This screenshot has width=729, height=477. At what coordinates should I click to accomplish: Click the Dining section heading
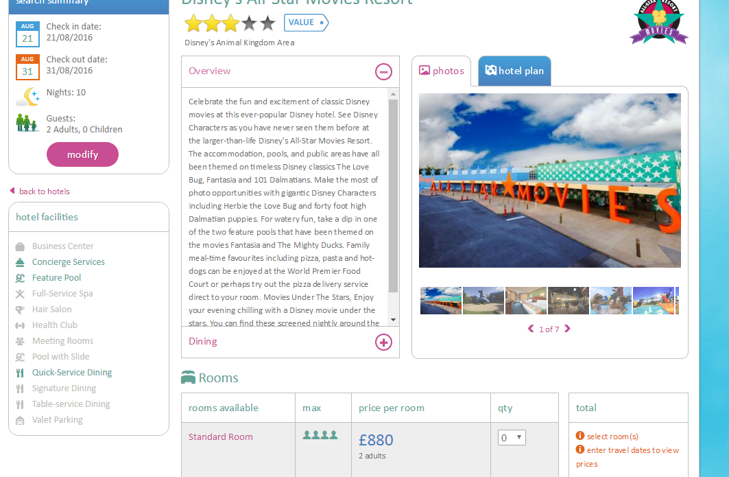pos(203,341)
